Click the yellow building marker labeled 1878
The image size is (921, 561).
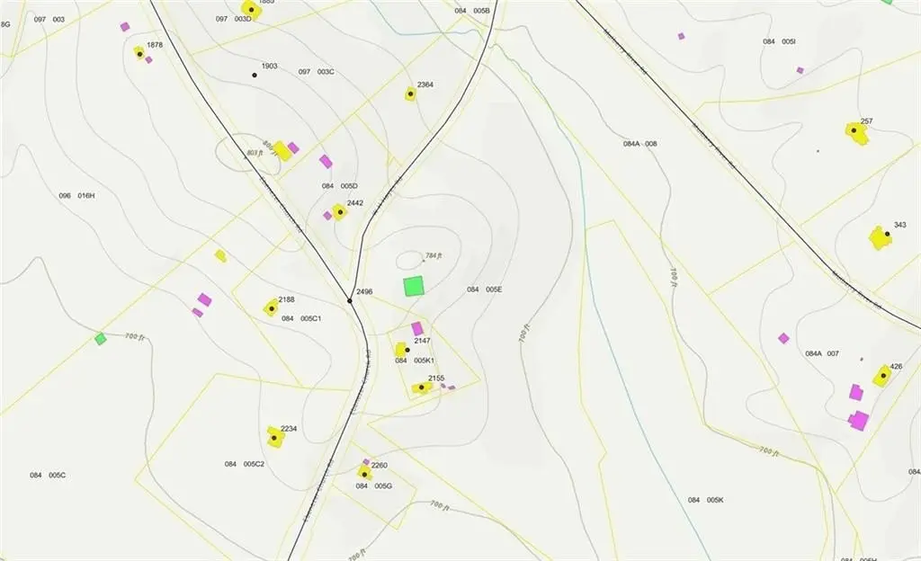[140, 53]
